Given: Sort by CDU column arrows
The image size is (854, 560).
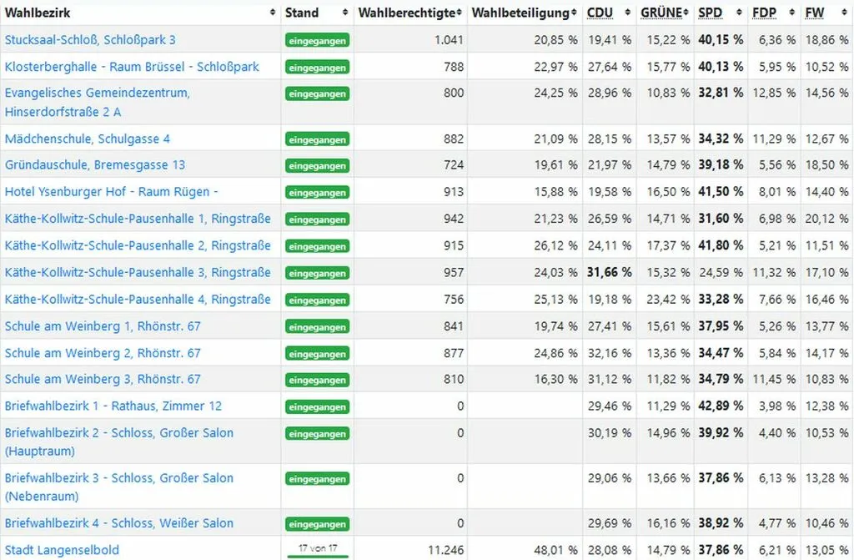Looking at the screenshot, I should pyautogui.click(x=627, y=13).
